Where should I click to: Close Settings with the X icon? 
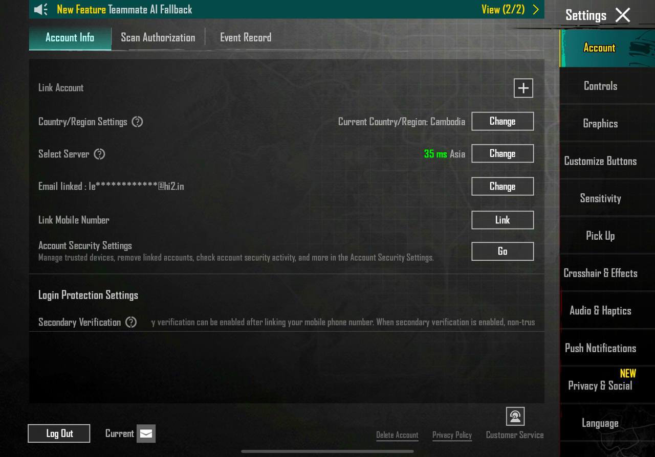(623, 15)
